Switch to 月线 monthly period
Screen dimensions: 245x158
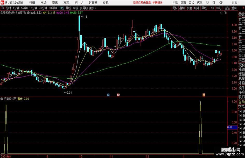tap(76, 8)
